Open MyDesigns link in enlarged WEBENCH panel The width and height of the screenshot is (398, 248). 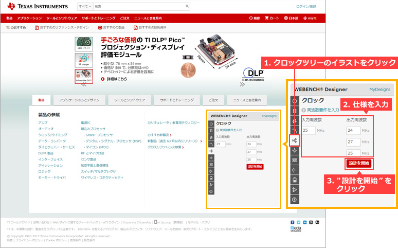tap(379, 90)
